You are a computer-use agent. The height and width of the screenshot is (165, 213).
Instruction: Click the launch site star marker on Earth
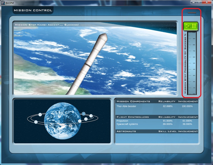coord(71,126)
